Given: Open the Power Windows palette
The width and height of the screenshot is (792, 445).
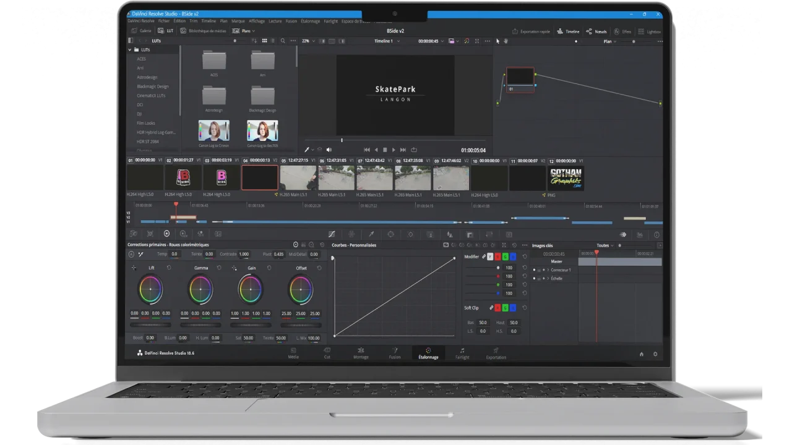Looking at the screenshot, I should [x=390, y=234].
